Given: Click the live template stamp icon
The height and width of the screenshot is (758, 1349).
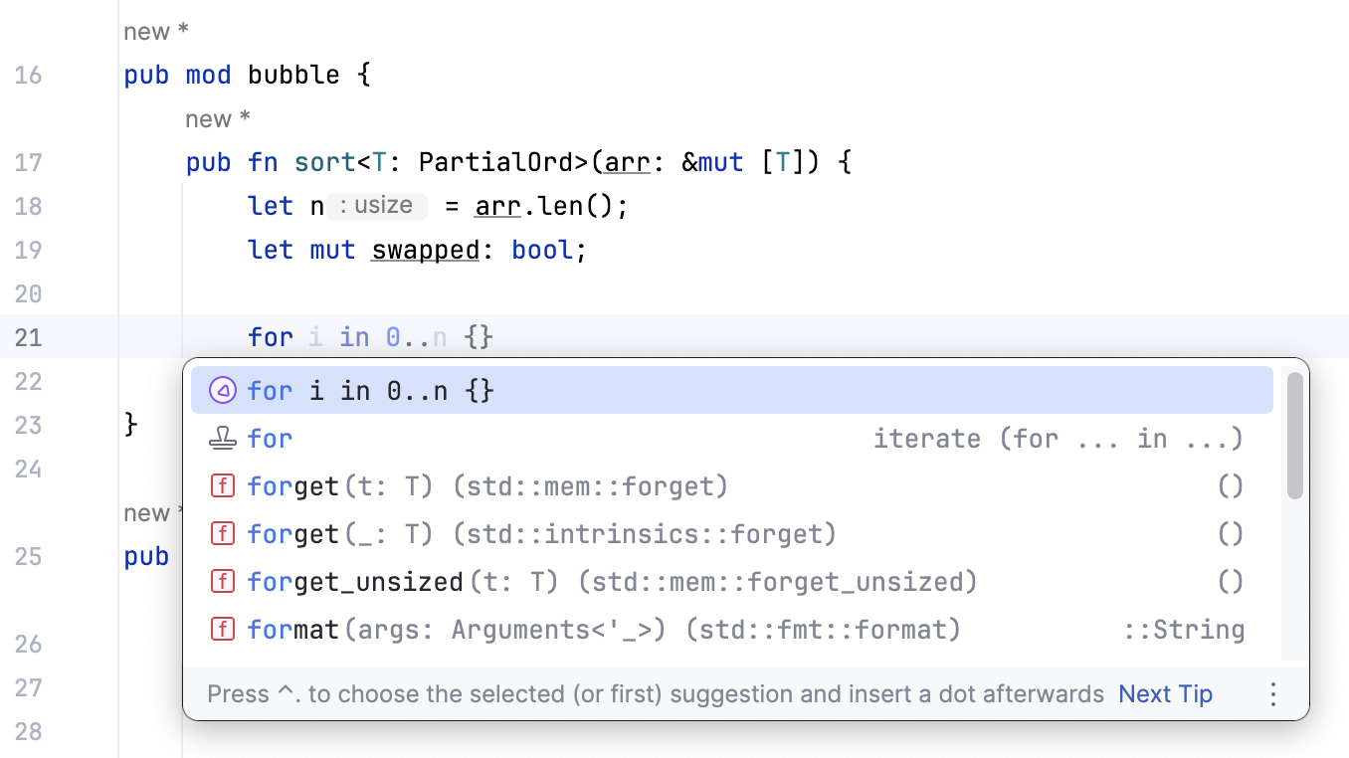Looking at the screenshot, I should 222,439.
